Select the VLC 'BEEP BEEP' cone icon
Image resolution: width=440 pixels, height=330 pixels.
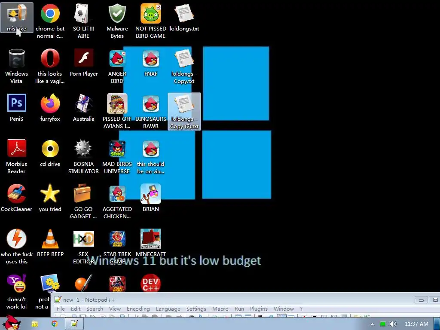[x=50, y=243]
